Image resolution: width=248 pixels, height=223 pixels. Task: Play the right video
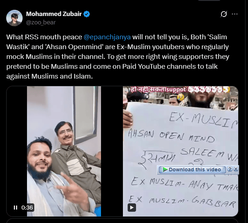[132, 208]
